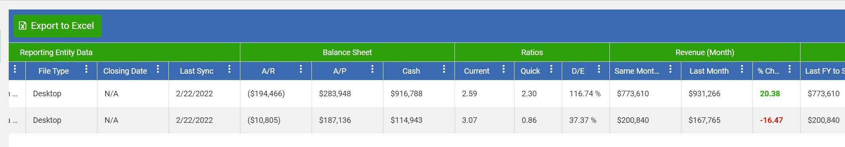
Task: Sort by the Last Sync column header
Action: 197,71
